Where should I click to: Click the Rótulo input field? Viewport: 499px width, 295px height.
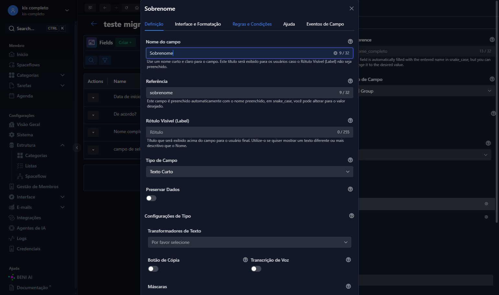[250, 132]
